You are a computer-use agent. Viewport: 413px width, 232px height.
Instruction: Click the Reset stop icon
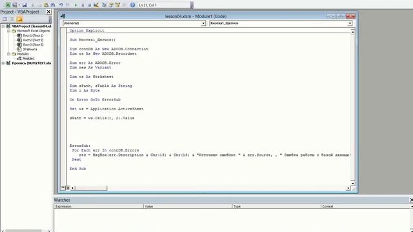pyautogui.click(x=89, y=5)
